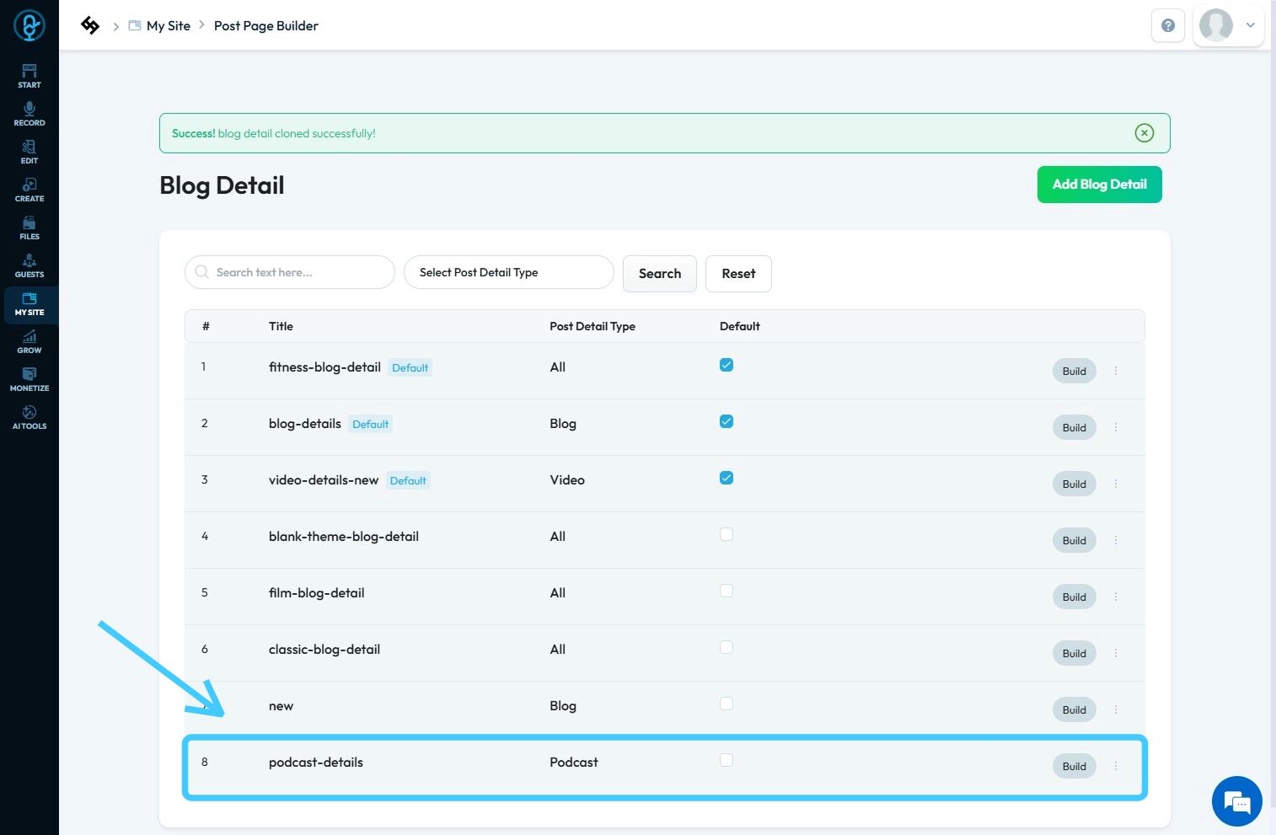This screenshot has height=835, width=1276.
Task: Open the Record section in sidebar
Action: pos(29,114)
